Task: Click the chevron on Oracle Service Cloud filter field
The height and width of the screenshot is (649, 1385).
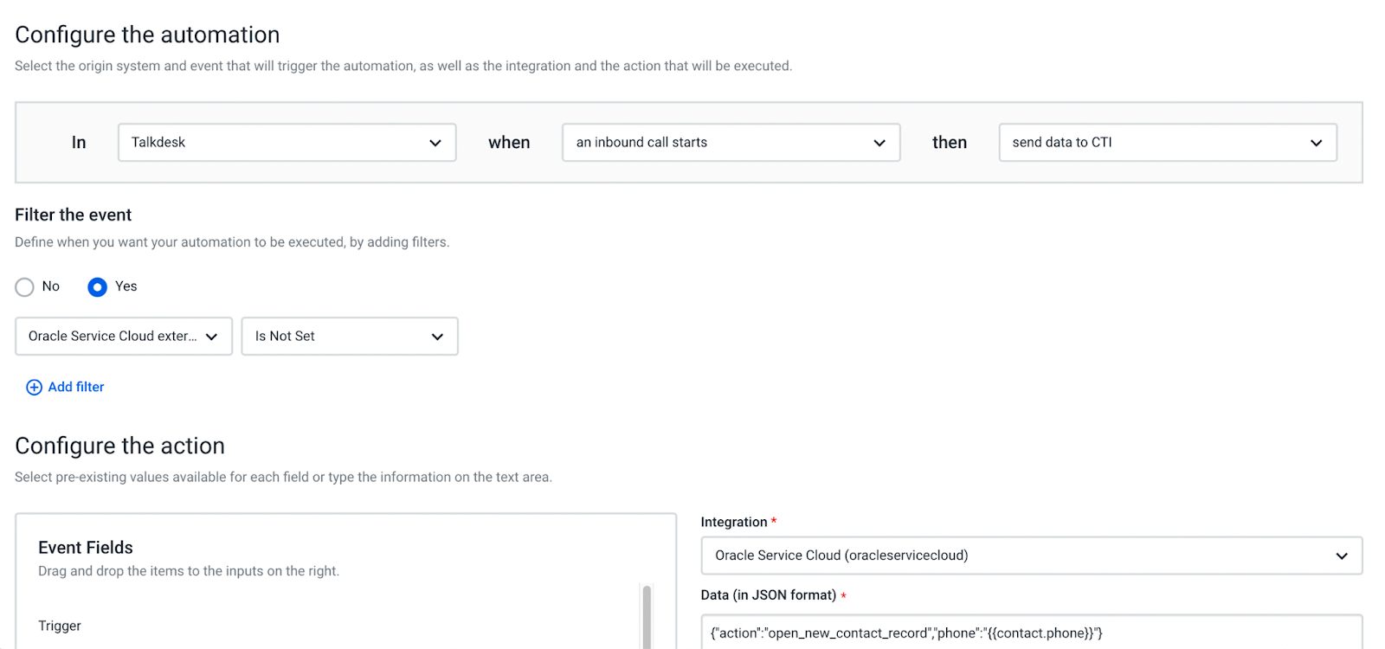Action: (x=212, y=337)
